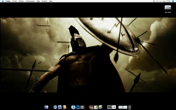Viewport: 176px width, 110px height.
Task: Click the double-arrow status icon before the clock
Action: 160,1
